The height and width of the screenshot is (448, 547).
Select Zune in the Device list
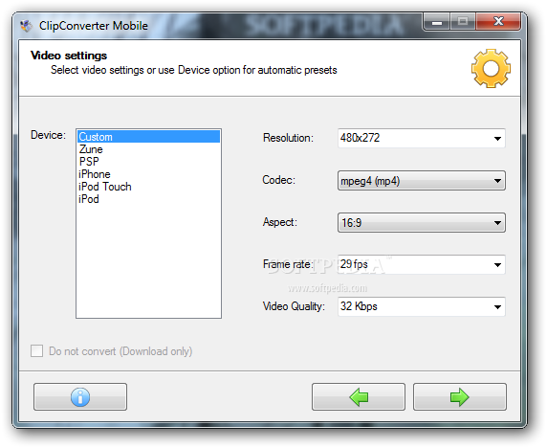(148, 149)
